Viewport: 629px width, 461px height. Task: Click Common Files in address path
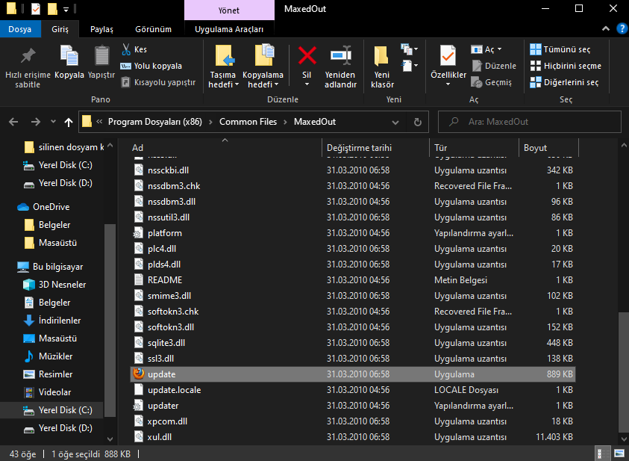tap(248, 122)
